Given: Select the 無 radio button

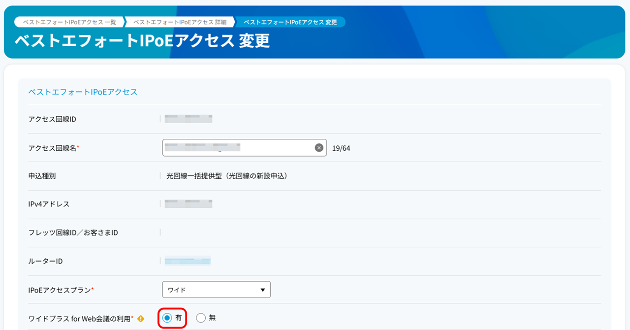Looking at the screenshot, I should coord(201,318).
